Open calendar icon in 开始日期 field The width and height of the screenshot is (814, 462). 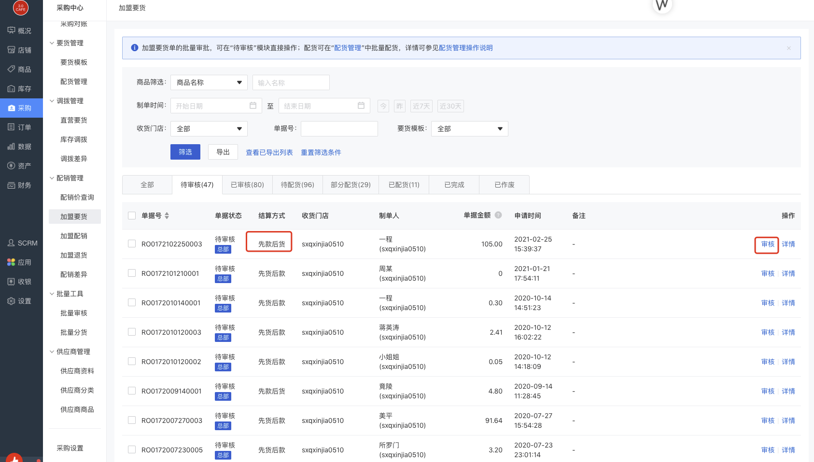pos(253,106)
